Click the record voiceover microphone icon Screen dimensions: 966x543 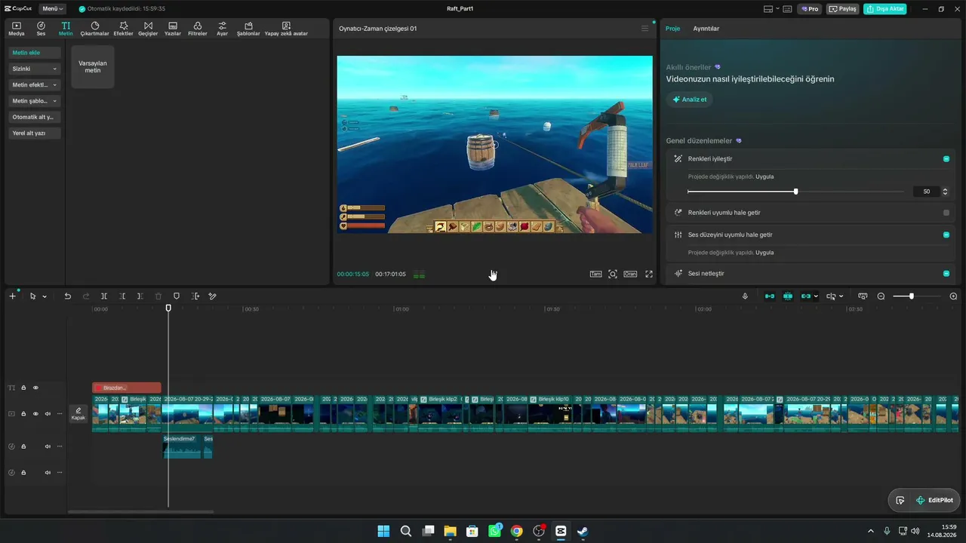coord(745,296)
